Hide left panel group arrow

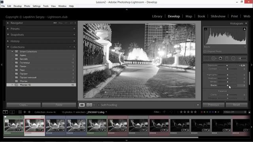click(2, 65)
